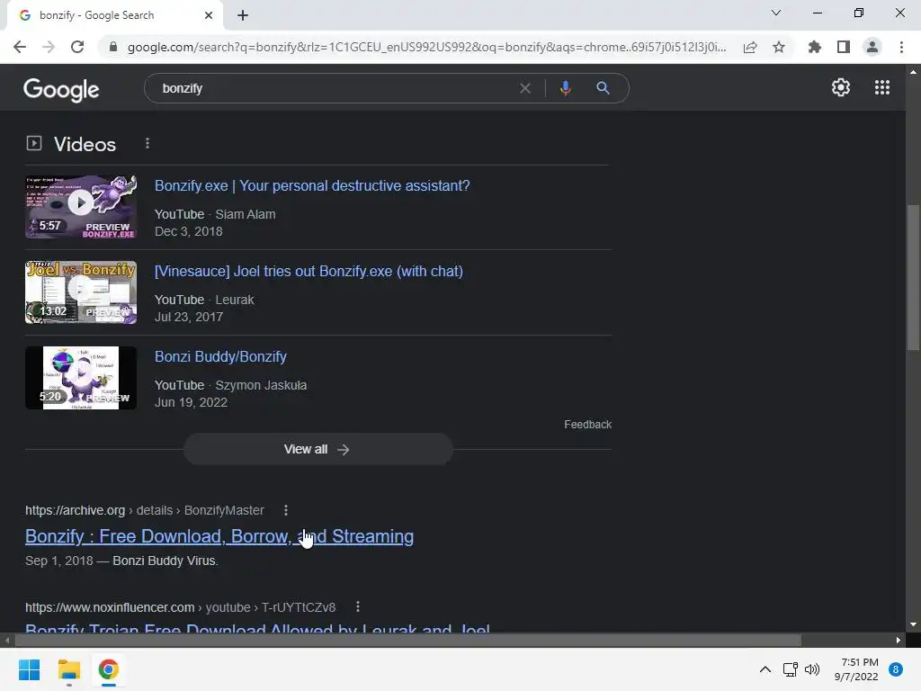Submit search with the magnifier icon
921x691 pixels.
[603, 88]
